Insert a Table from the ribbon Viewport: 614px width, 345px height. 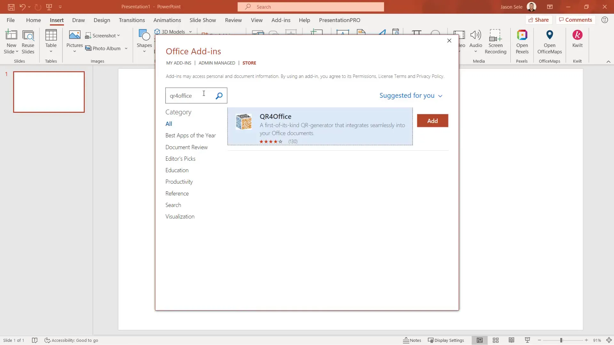tap(51, 42)
